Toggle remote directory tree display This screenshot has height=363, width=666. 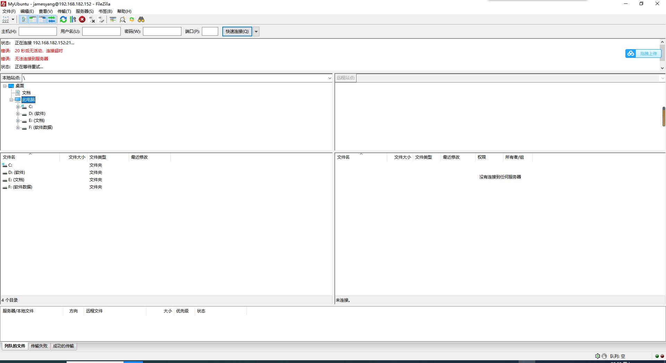[42, 19]
